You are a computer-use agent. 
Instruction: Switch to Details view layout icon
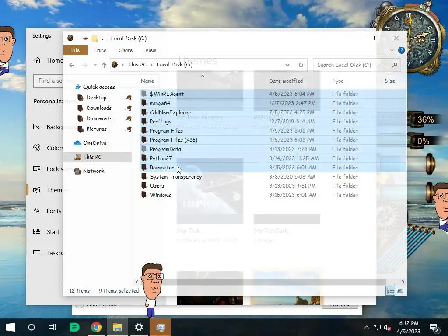click(390, 291)
